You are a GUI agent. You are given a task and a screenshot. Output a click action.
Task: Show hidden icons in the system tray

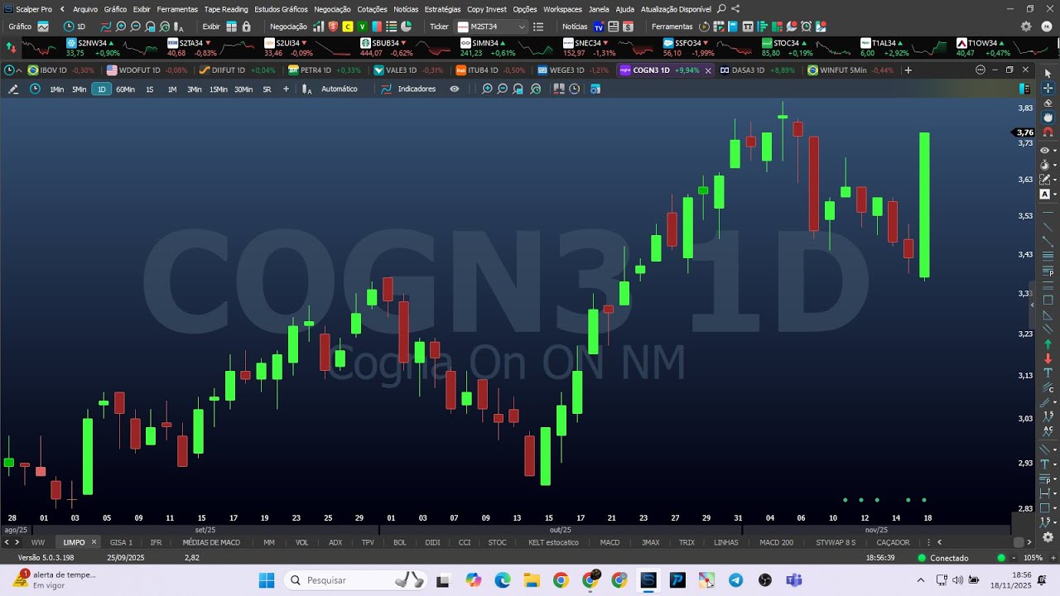click(921, 580)
